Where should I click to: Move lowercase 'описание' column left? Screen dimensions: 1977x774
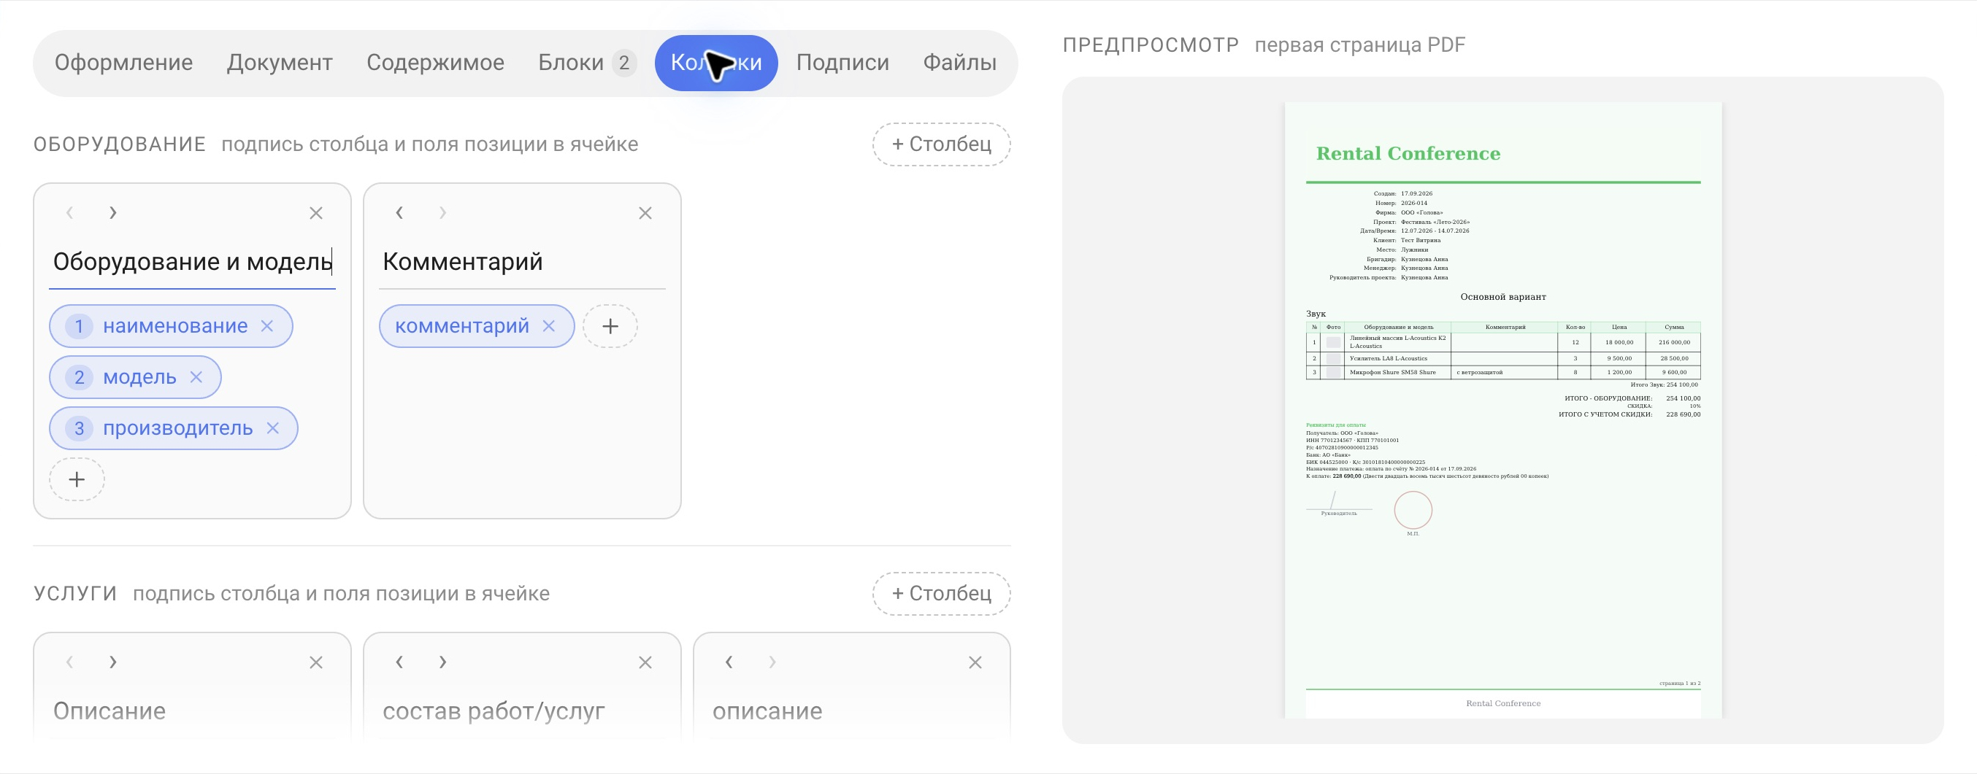[x=729, y=662]
